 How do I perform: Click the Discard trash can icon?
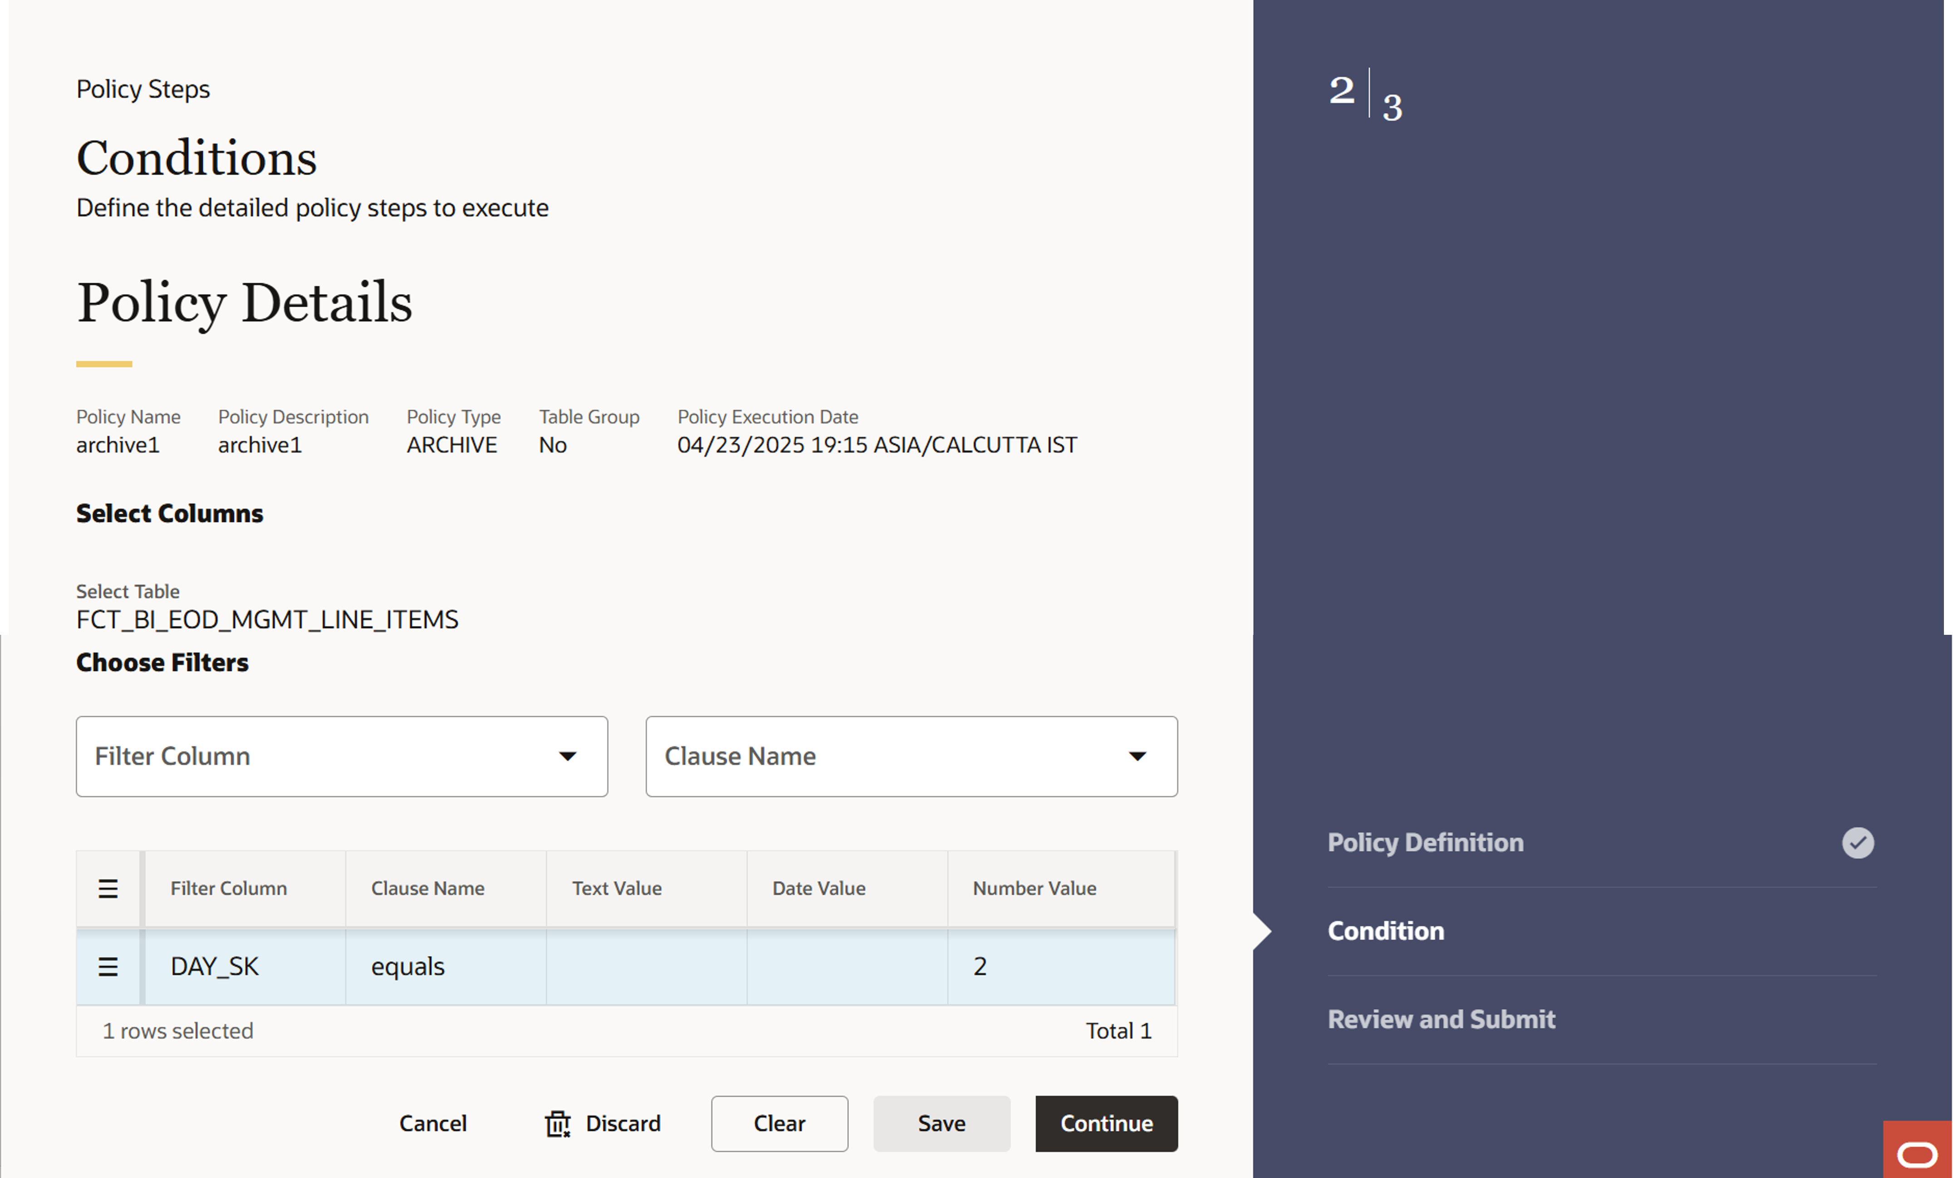pos(558,1123)
